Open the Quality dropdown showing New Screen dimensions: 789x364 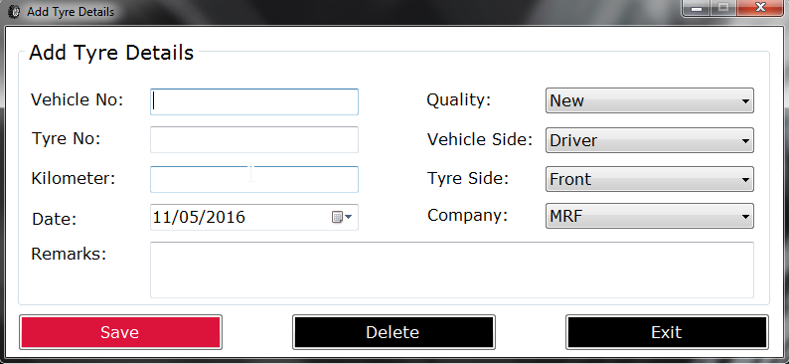pyautogui.click(x=650, y=100)
